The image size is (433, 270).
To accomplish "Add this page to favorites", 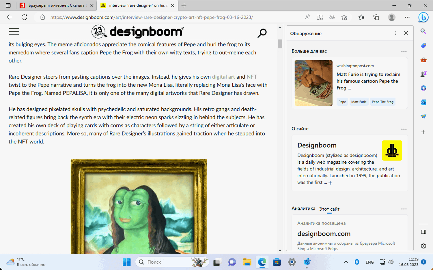I will 344,17.
